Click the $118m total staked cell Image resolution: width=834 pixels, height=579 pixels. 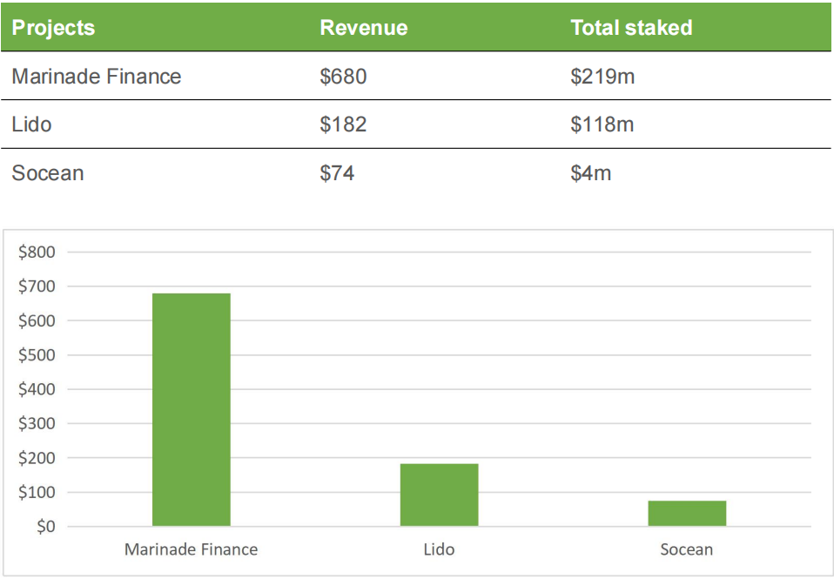point(602,125)
